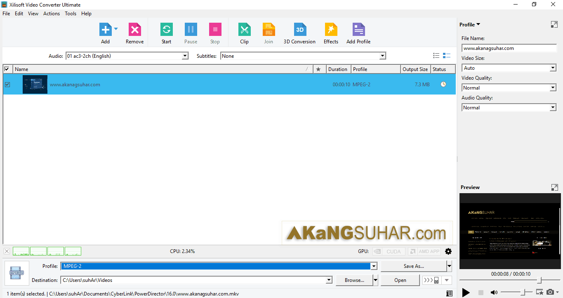The width and height of the screenshot is (563, 298).
Task: Expand the snapshot camera dropdown arrow
Action: coord(557,293)
